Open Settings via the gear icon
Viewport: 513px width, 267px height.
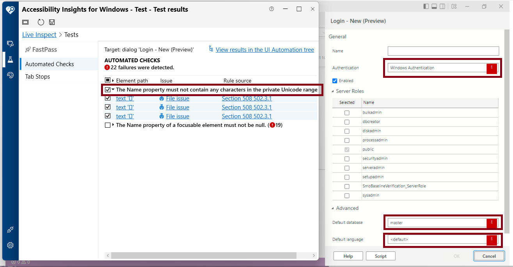coord(10,245)
